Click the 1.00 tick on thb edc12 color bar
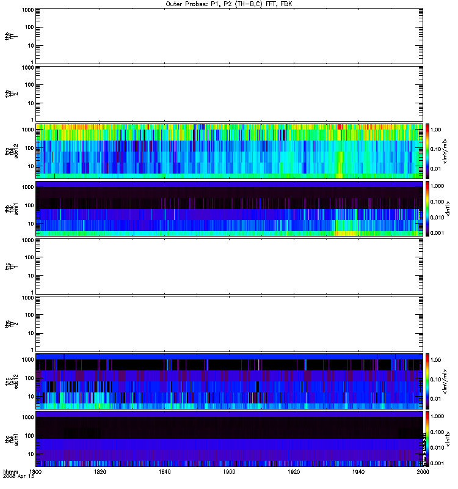The height and width of the screenshot is (489, 458). (435, 130)
